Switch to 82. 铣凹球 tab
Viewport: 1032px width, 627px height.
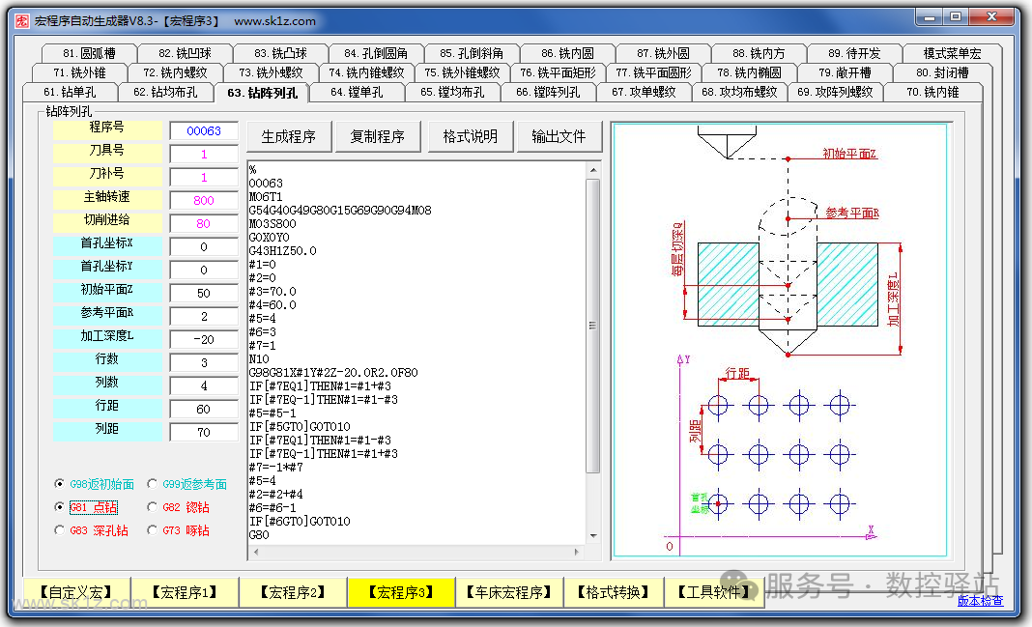click(185, 53)
